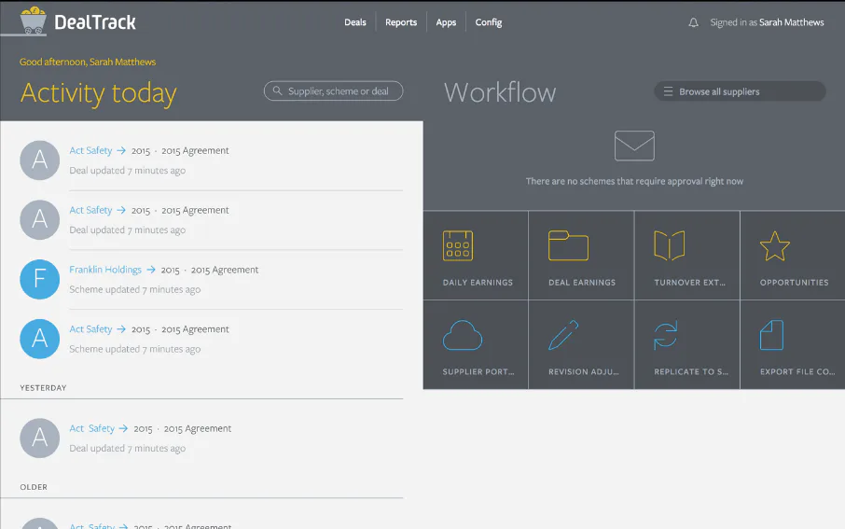Open the Deals menu
Screen dimensions: 845x529
click(355, 22)
